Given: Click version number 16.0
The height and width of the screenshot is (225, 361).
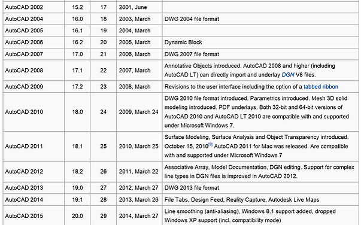Looking at the screenshot, I should [x=77, y=19].
